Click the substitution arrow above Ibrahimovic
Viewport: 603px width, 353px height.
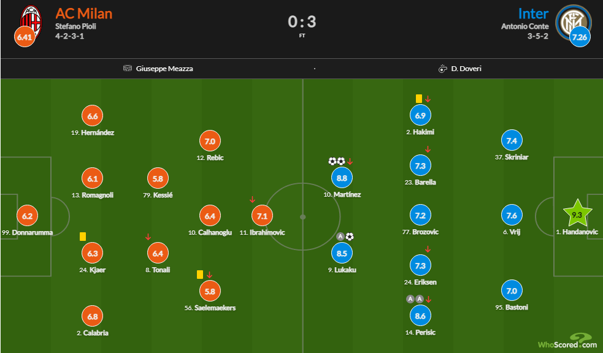coord(252,199)
